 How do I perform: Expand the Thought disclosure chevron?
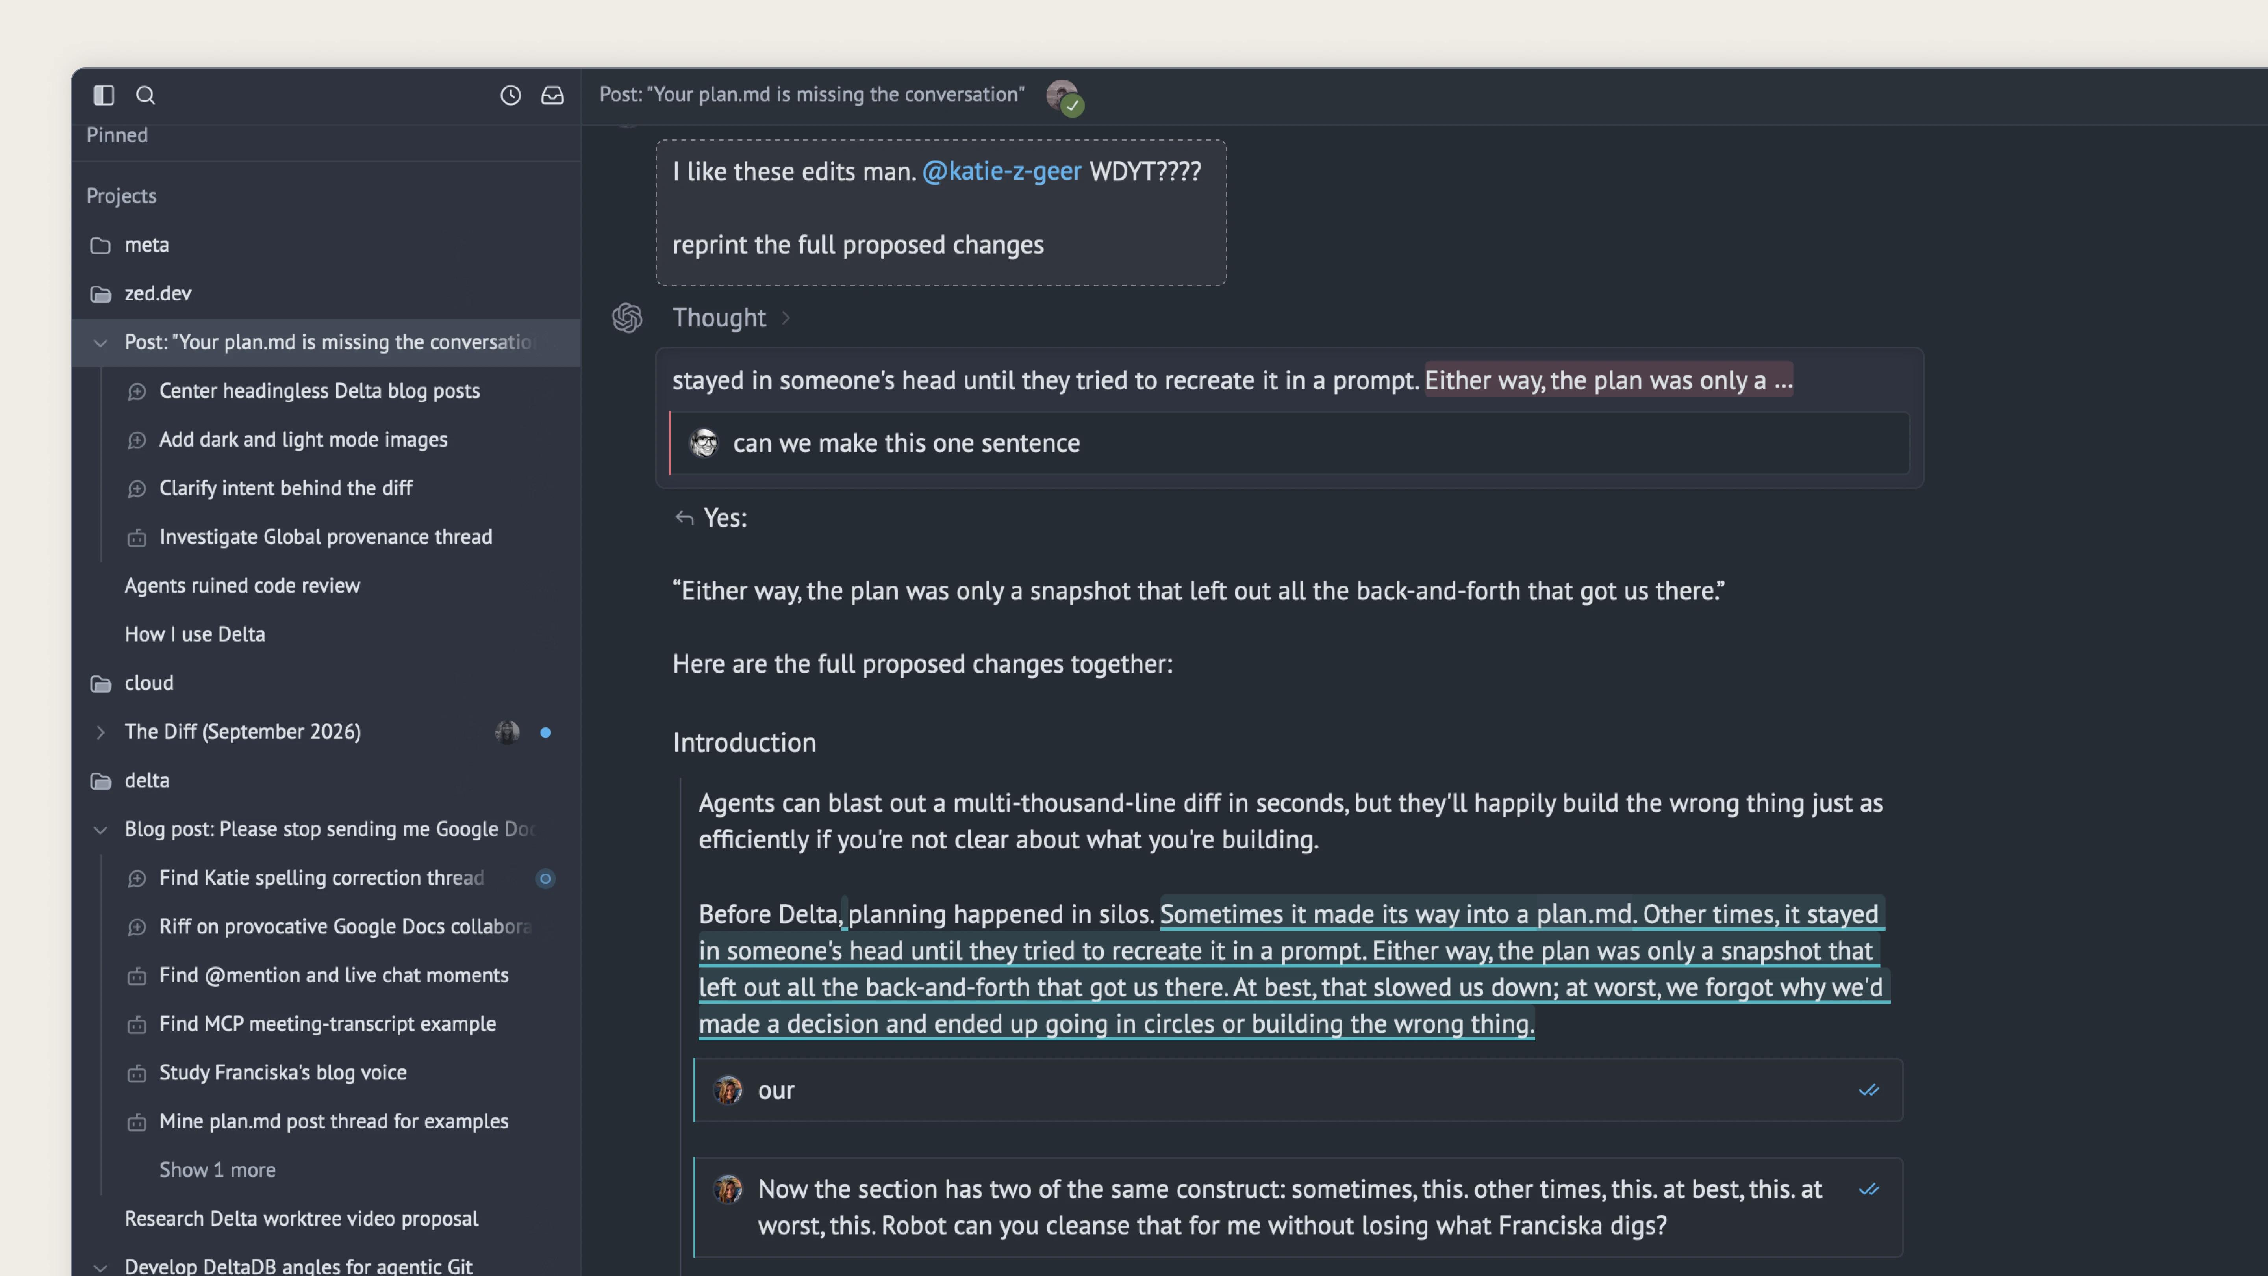pos(786,318)
